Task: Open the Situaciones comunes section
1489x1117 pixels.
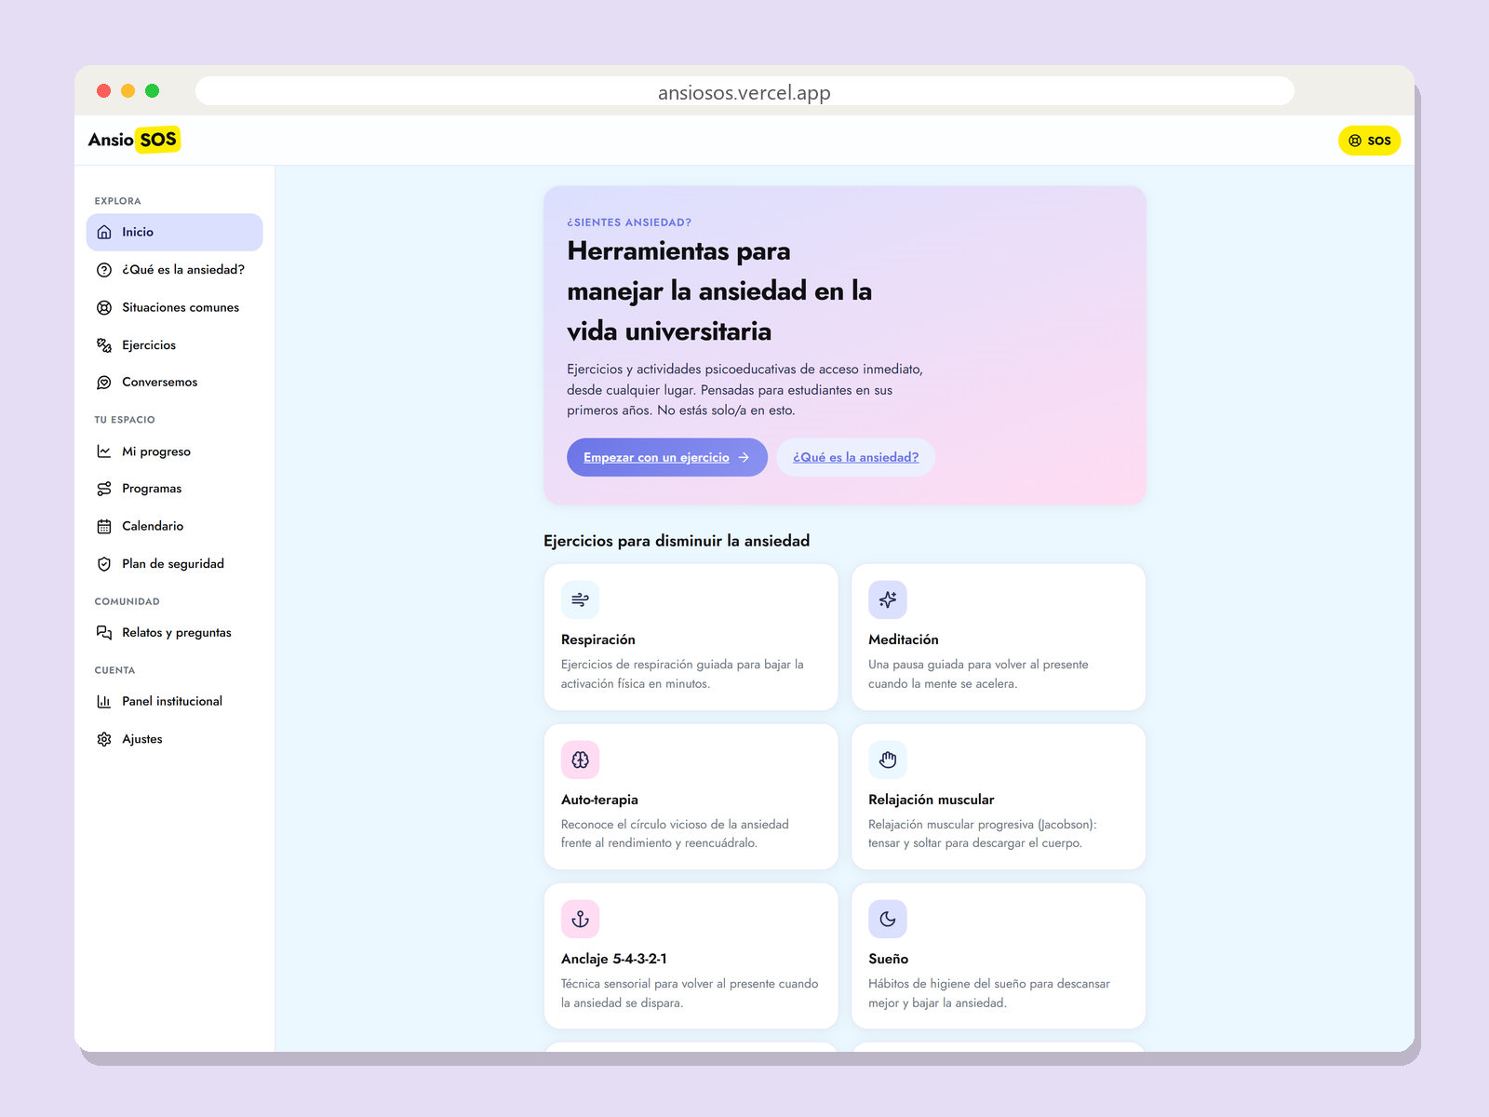Action: (x=174, y=307)
